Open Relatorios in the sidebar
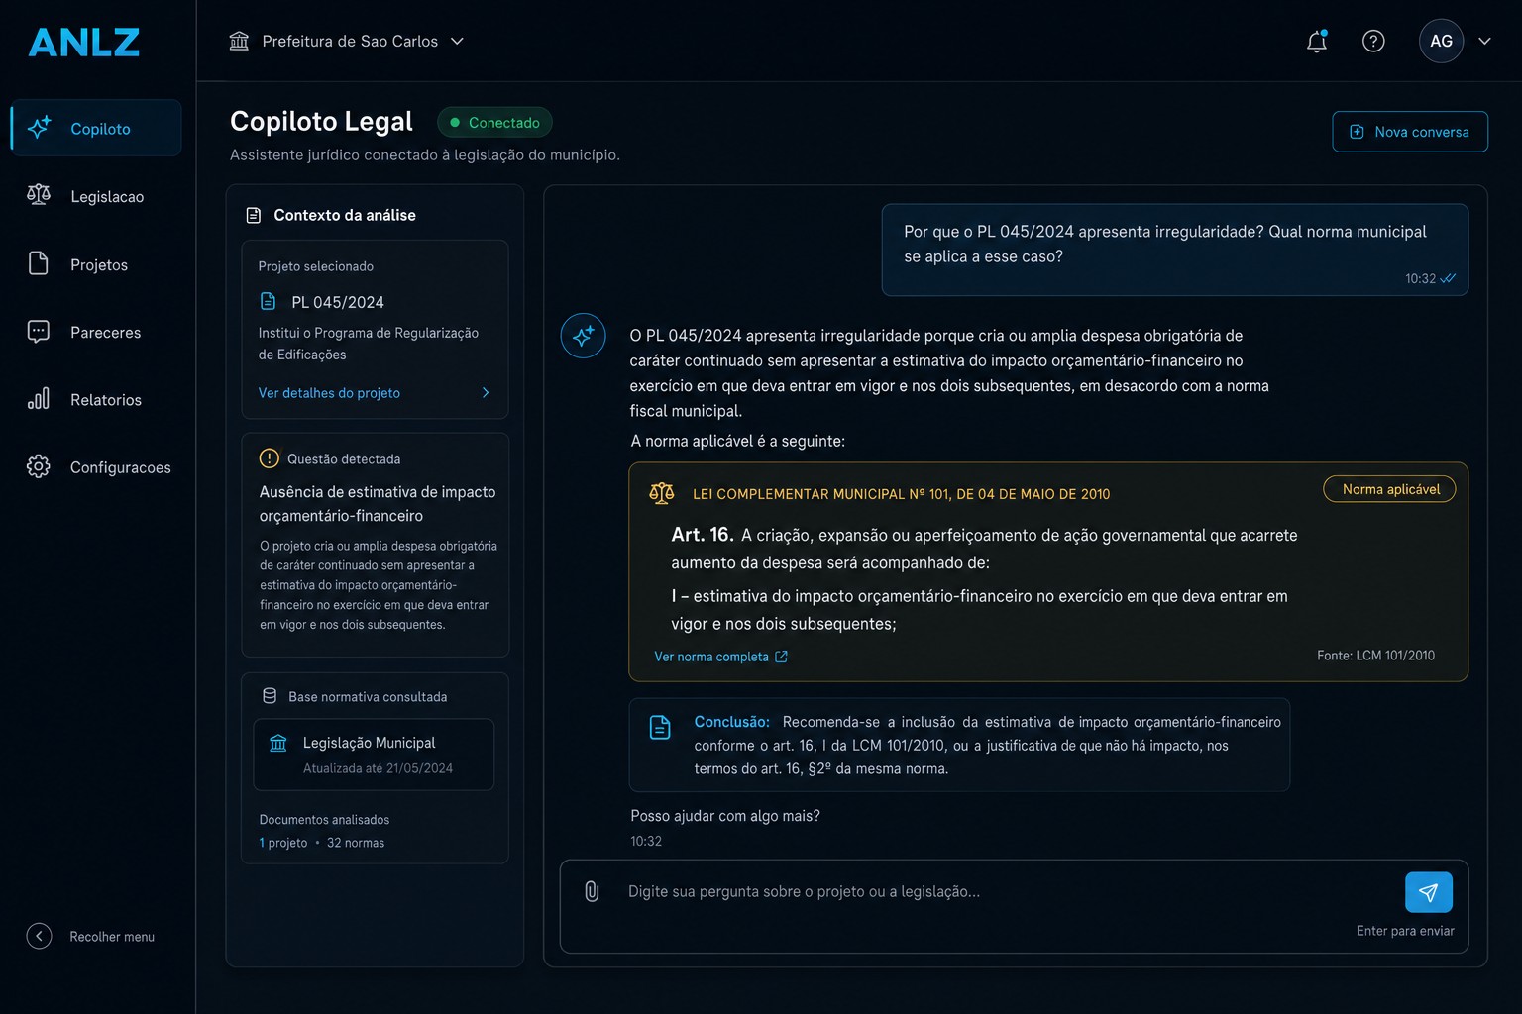Viewport: 1522px width, 1014px height. coord(96,399)
